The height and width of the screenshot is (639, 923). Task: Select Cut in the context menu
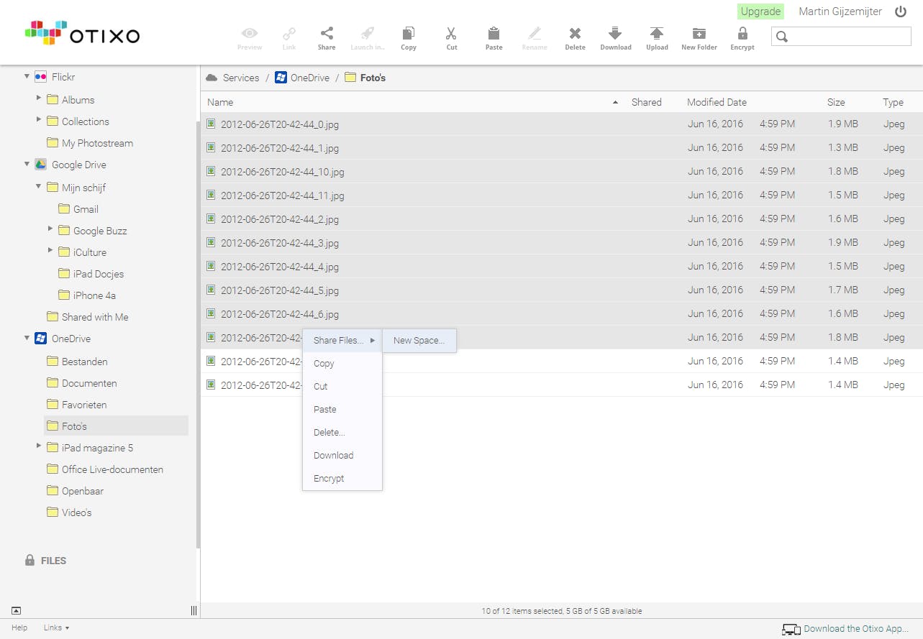(342, 386)
